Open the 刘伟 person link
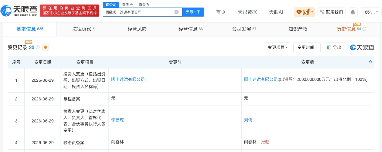The image size is (382, 152). (248, 120)
